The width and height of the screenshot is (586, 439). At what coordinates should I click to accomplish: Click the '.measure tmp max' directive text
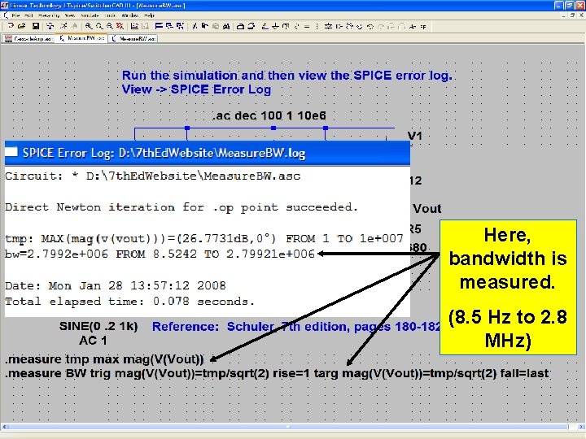[104, 359]
